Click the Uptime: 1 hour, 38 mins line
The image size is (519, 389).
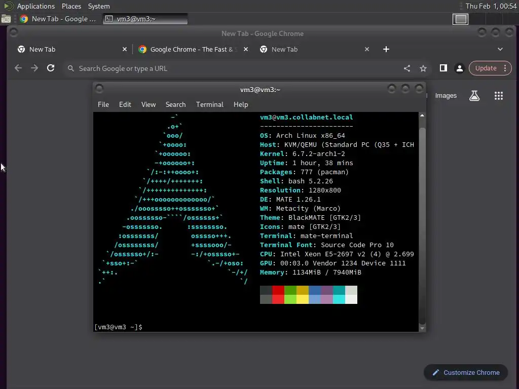point(307,163)
